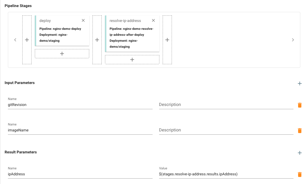Delete the ipAddress result parameter
This screenshot has height=184, width=306.
tap(300, 175)
